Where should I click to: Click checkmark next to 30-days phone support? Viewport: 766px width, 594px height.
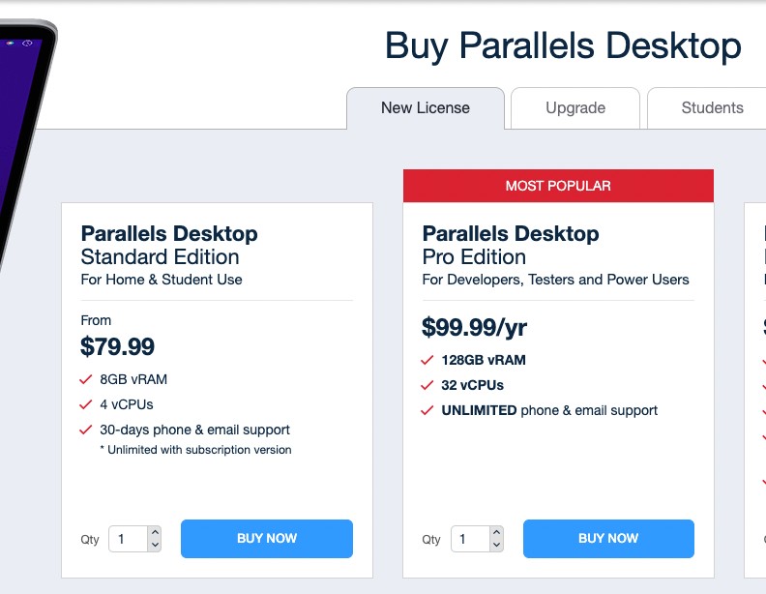point(86,430)
